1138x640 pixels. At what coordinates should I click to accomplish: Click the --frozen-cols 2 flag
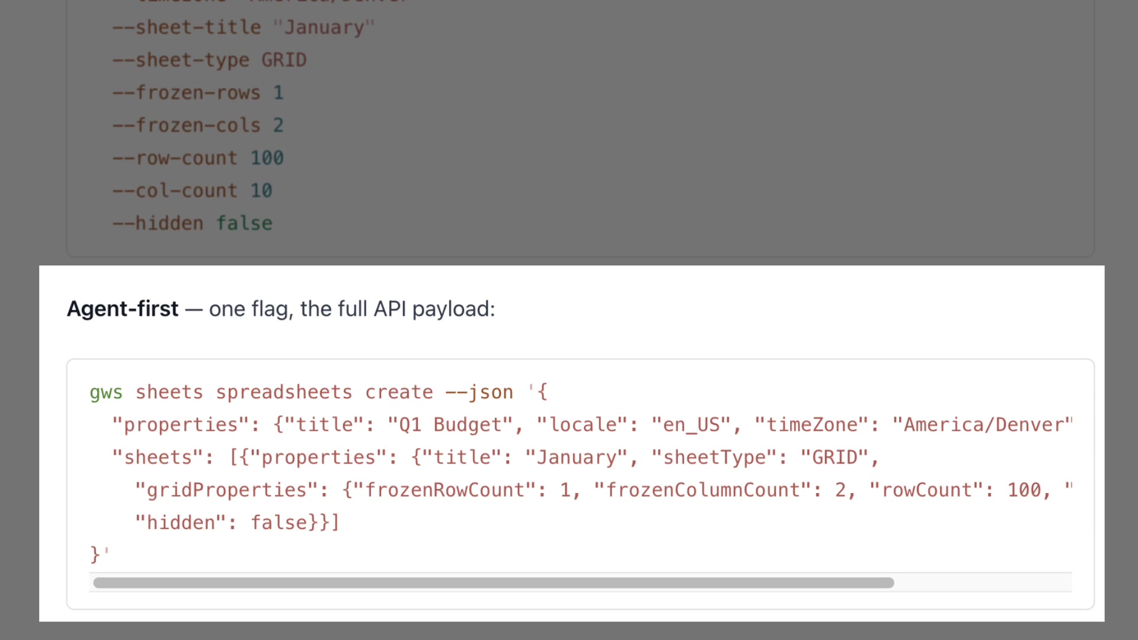[x=198, y=124]
